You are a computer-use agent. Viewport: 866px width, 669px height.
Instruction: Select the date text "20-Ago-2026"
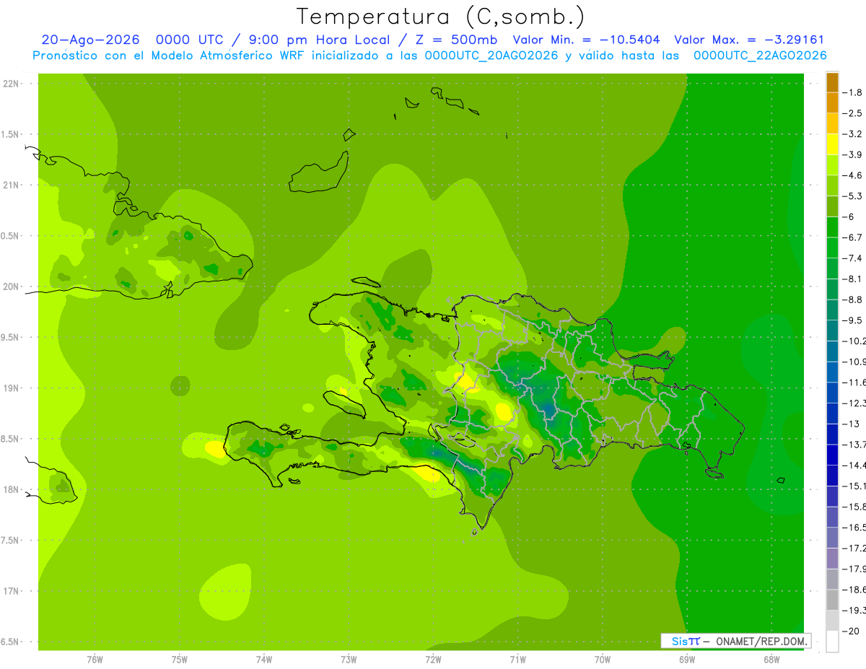[90, 40]
